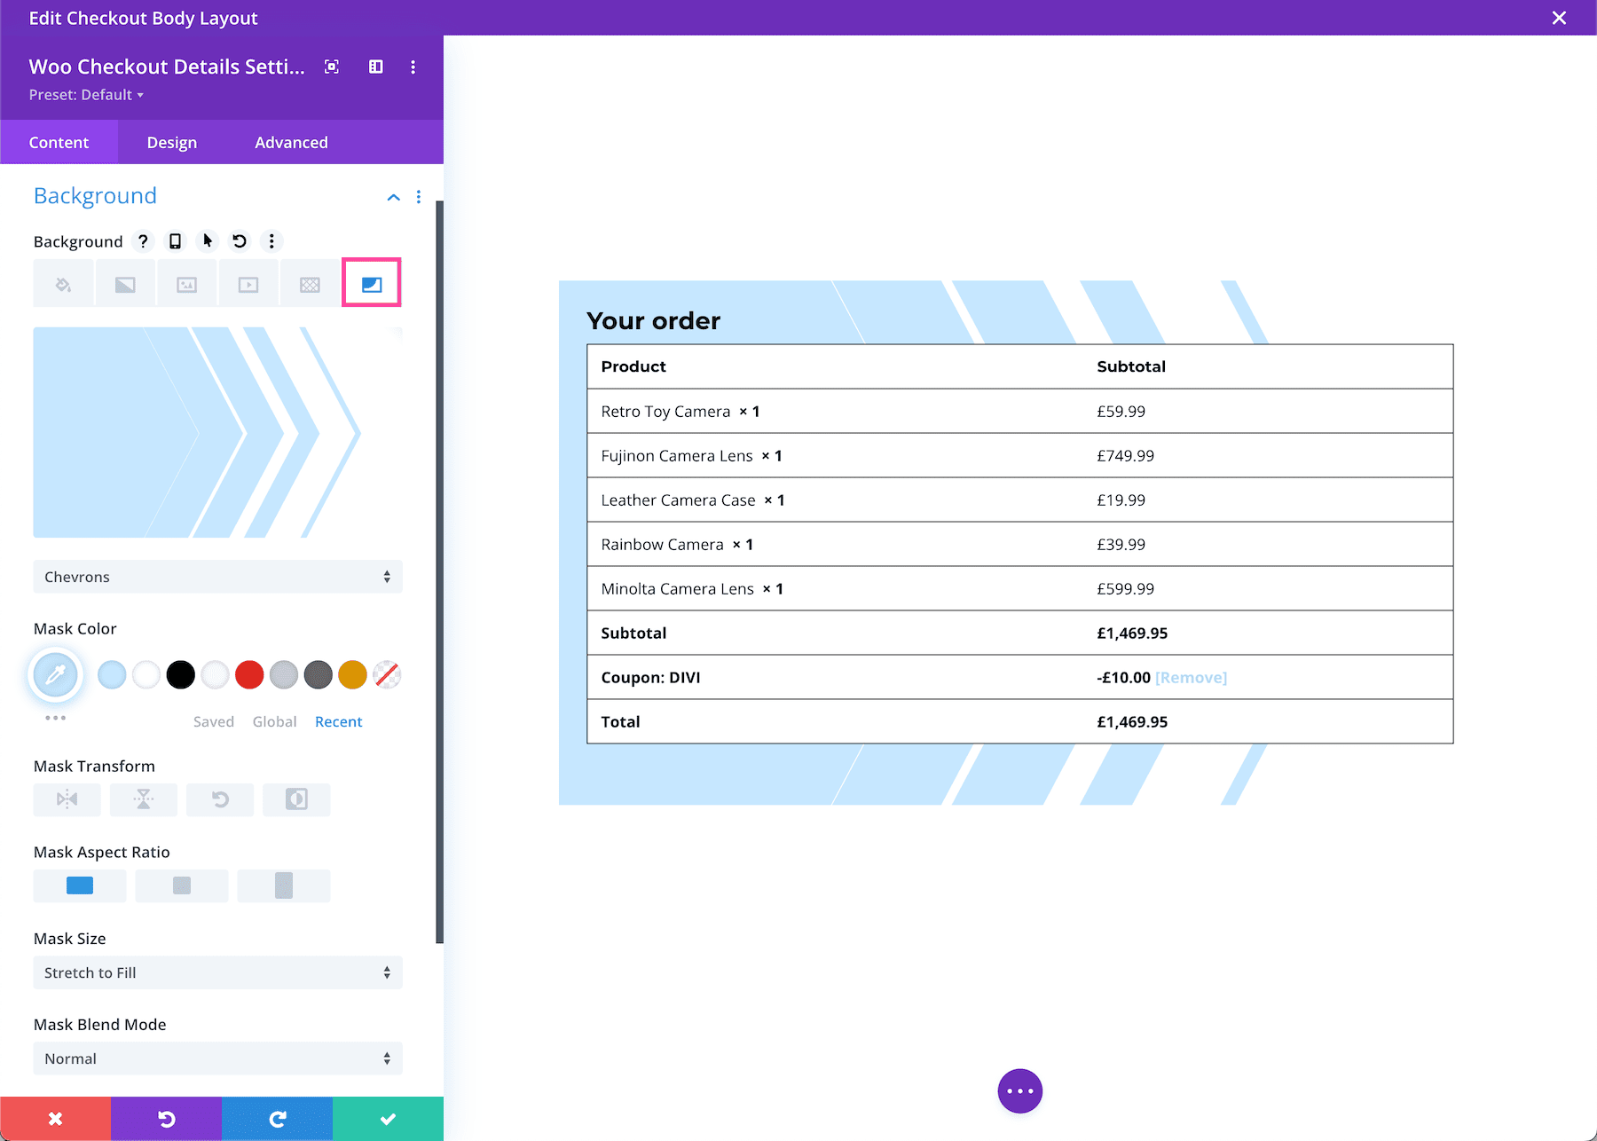Change the Mask Blend Mode dropdown
Viewport: 1597px width, 1141px height.
click(217, 1058)
